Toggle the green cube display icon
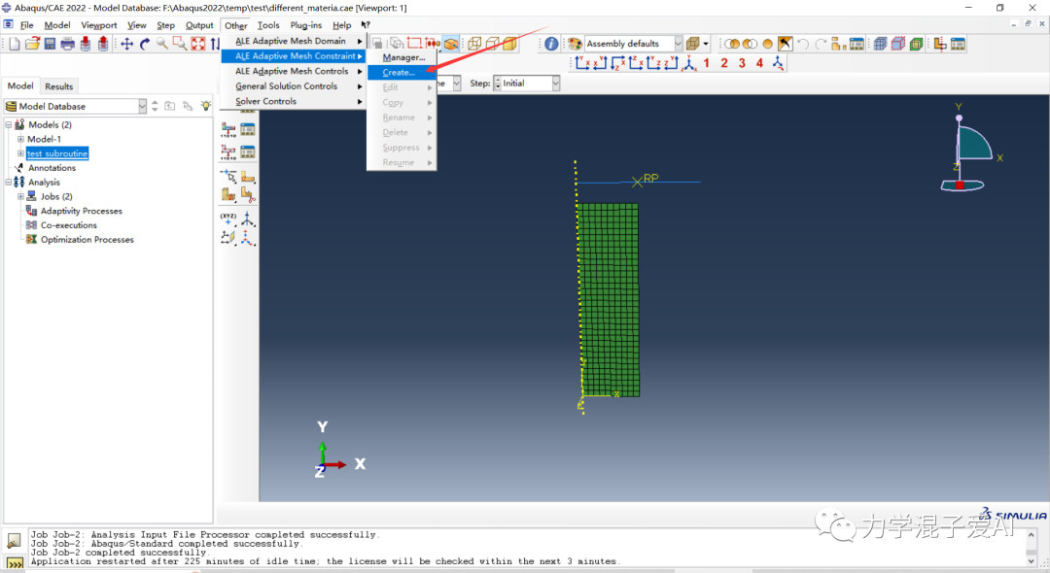Image resolution: width=1050 pixels, height=573 pixels. tap(916, 44)
